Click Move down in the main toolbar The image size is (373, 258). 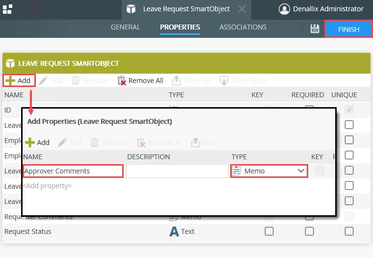click(243, 81)
